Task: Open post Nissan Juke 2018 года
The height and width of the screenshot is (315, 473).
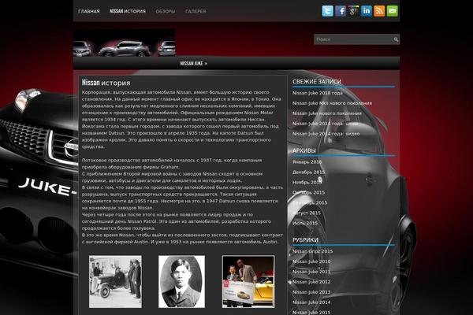Action: (318, 93)
